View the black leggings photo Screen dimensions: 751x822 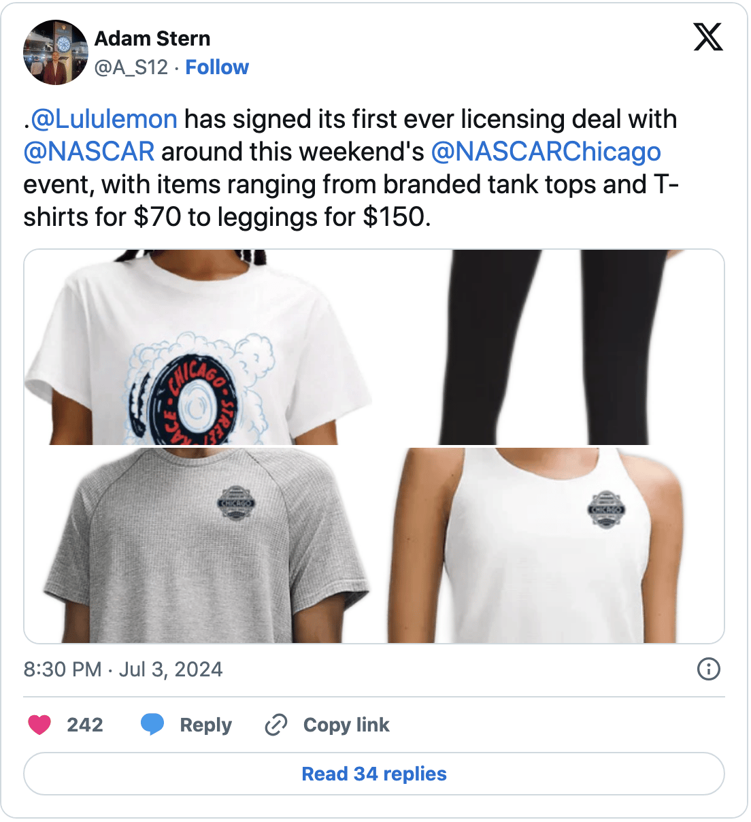[x=550, y=347]
